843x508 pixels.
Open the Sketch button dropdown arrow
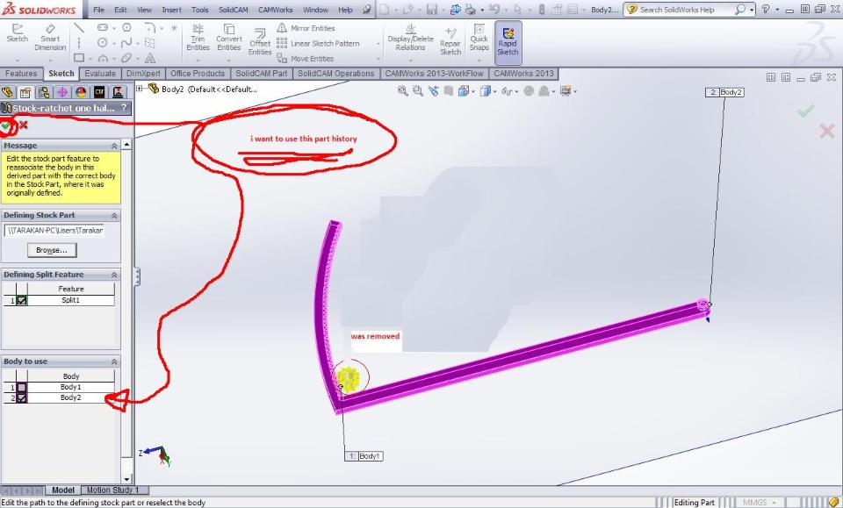click(x=17, y=60)
